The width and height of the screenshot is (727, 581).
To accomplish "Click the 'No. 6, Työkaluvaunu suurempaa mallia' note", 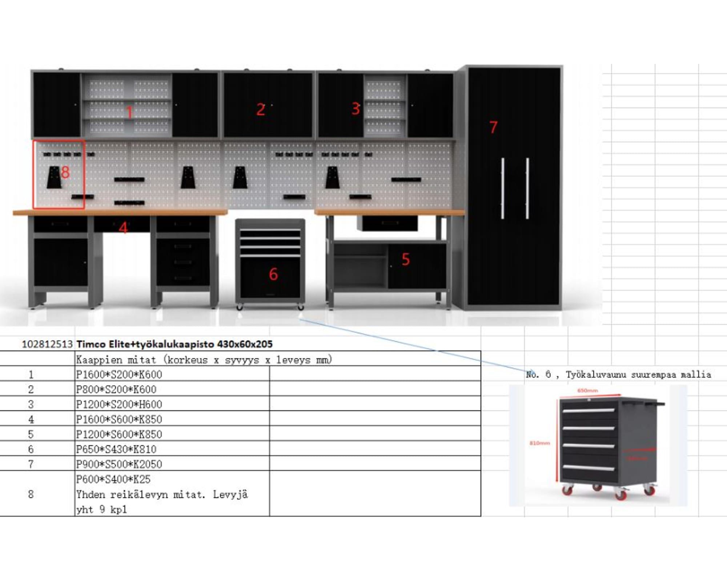I will point(618,374).
